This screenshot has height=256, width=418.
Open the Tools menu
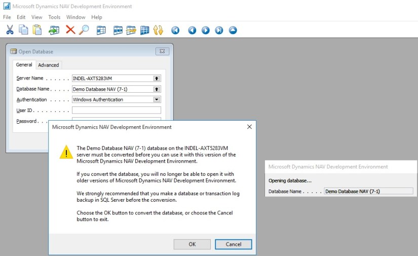click(x=54, y=17)
